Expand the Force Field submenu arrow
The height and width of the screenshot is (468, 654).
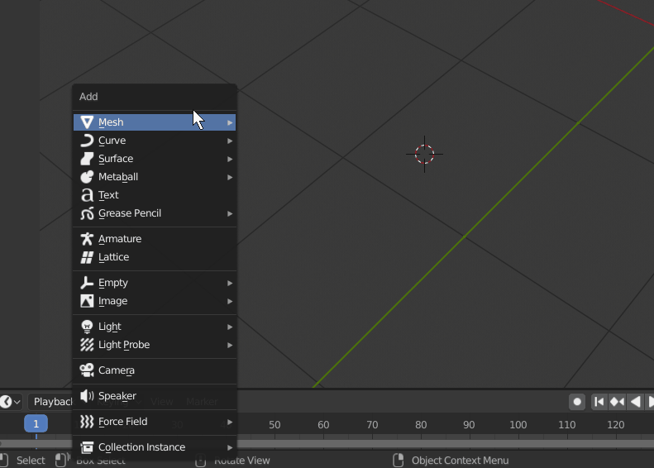[x=230, y=423]
